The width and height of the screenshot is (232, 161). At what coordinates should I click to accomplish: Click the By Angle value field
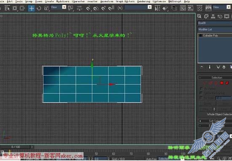224,98
